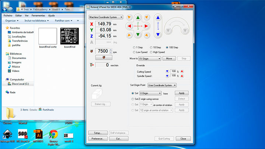Viewport: 265px width, 149px height.
Task: Jog the spindle in +Y using the green up arrow
Action: click(x=138, y=18)
